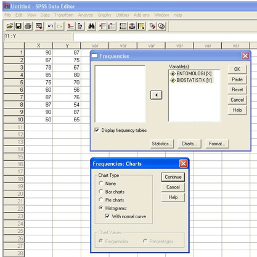The height and width of the screenshot is (257, 257).
Task: Open the Window menu
Action: pyautogui.click(x=161, y=15)
